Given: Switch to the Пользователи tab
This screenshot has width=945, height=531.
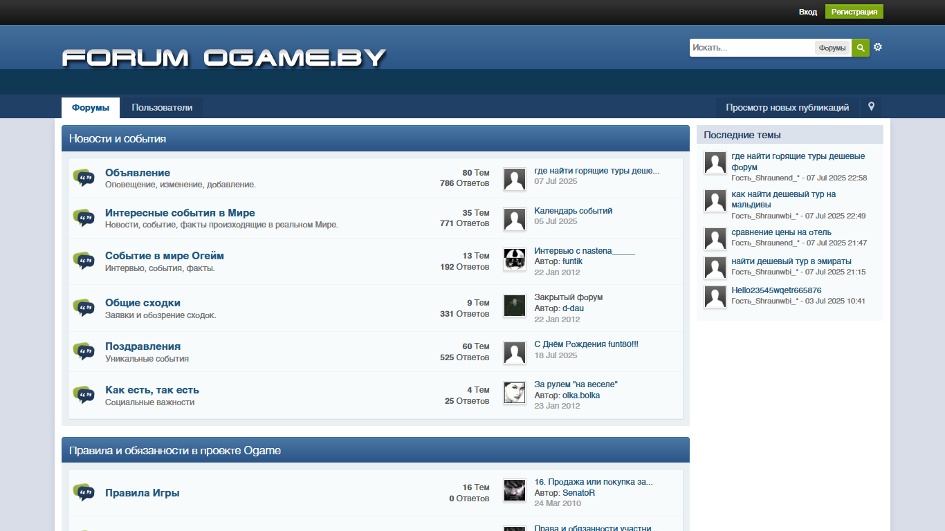Looking at the screenshot, I should [162, 108].
